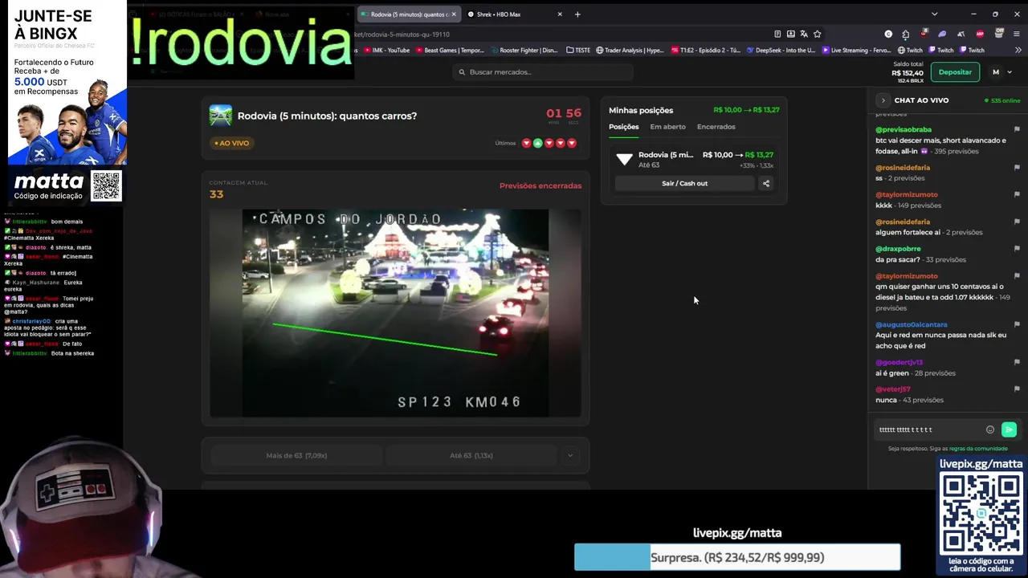Send the chat message

[1010, 429]
